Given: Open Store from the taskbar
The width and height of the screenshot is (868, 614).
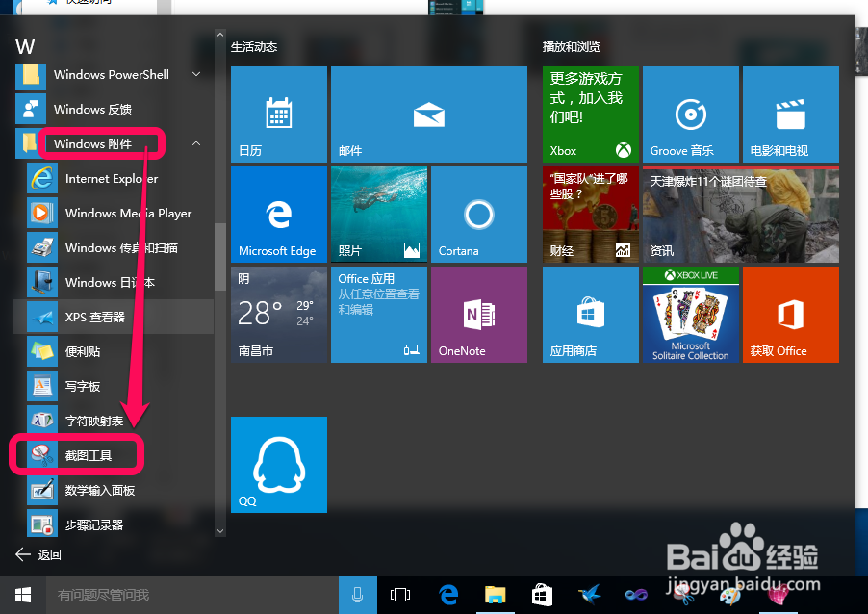Looking at the screenshot, I should coord(543,595).
